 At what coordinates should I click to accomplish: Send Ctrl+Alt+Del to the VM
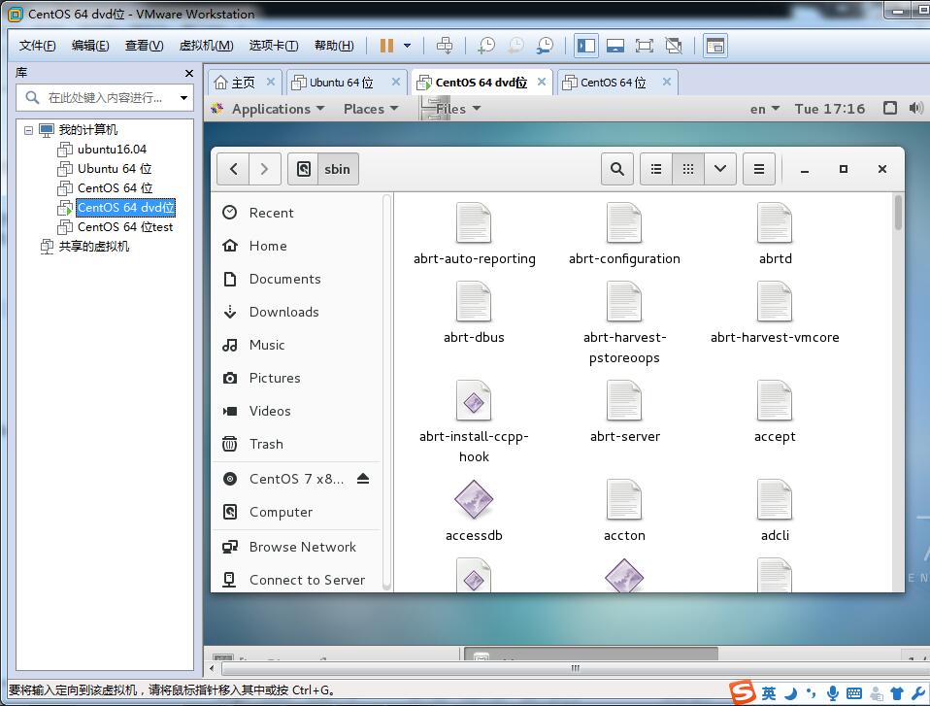click(x=445, y=45)
